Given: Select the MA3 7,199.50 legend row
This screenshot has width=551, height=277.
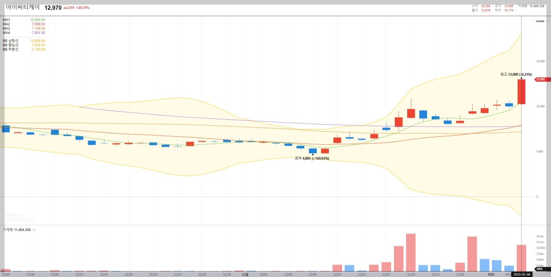Looking at the screenshot, I should 24,28.
